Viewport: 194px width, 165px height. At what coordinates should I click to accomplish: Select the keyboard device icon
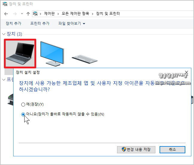coord(84,59)
